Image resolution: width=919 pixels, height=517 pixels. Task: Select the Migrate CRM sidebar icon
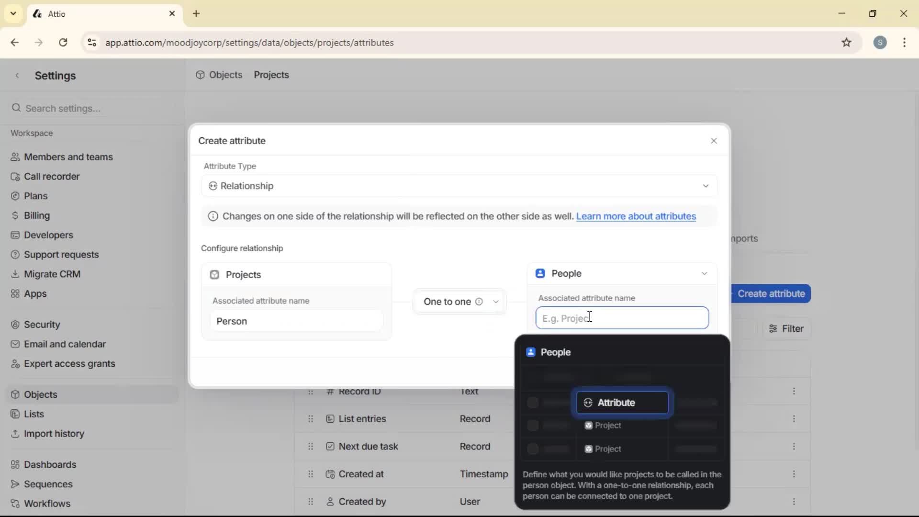15,274
